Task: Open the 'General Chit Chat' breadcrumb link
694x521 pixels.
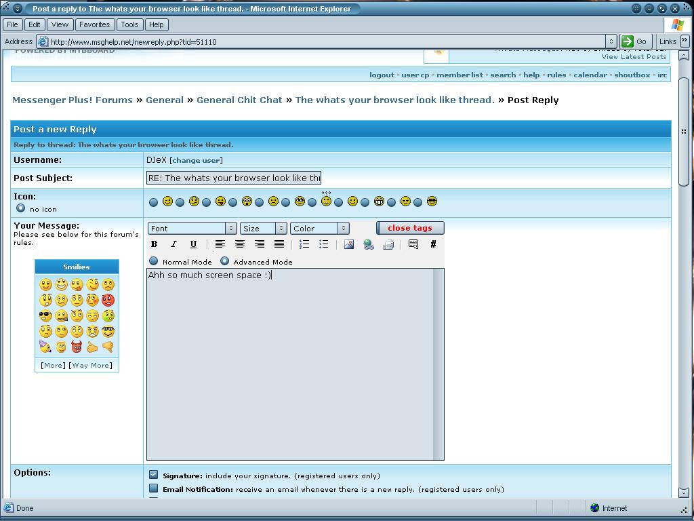Action: [x=239, y=100]
